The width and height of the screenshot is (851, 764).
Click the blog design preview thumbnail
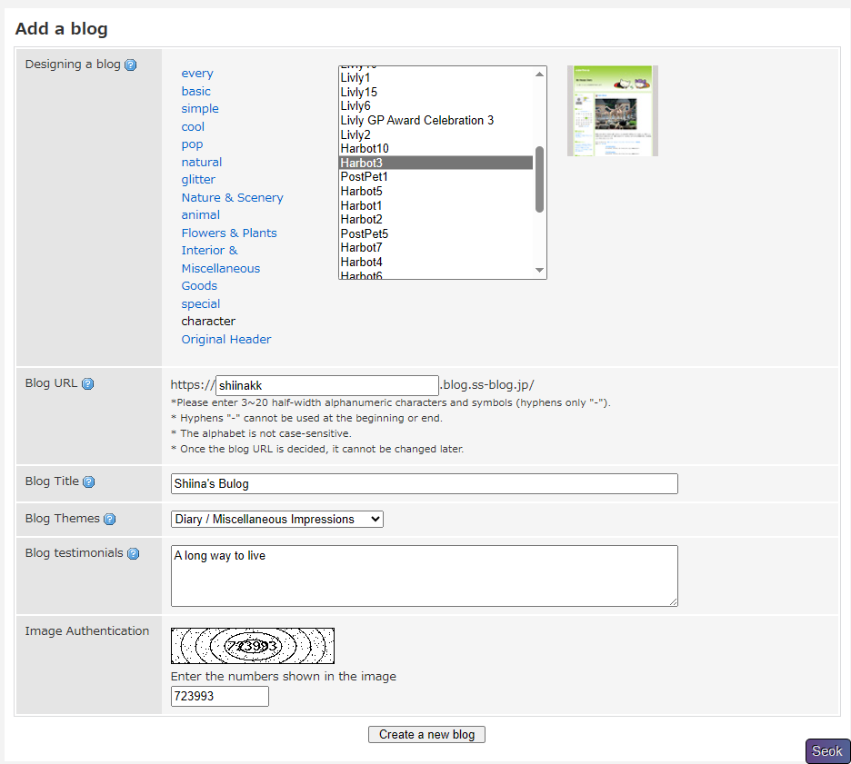pyautogui.click(x=612, y=111)
